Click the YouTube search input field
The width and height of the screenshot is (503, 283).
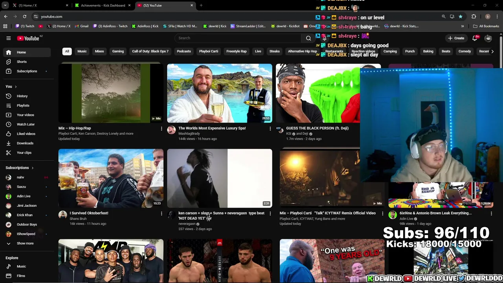pos(238,38)
